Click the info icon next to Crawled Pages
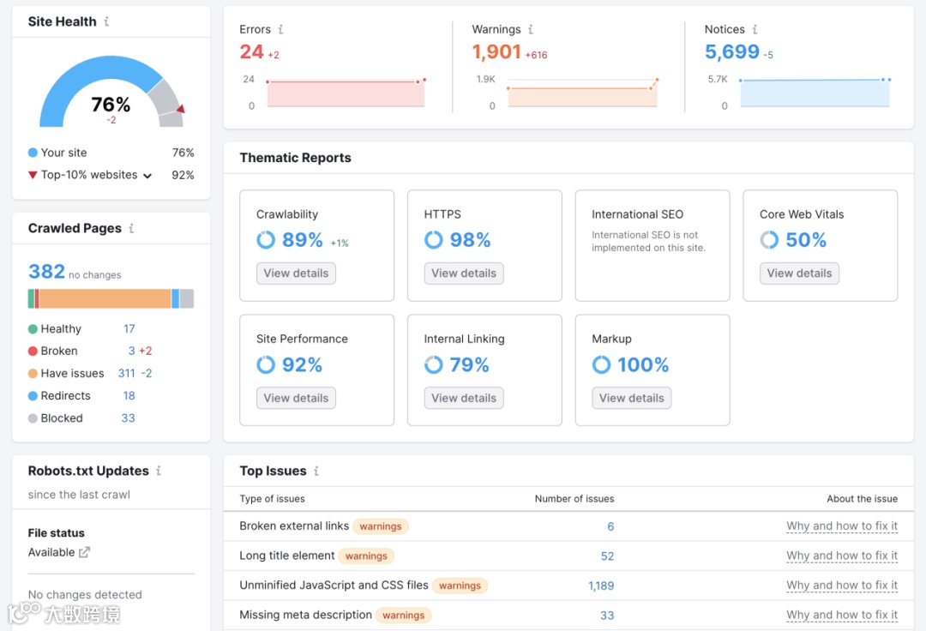 click(131, 228)
